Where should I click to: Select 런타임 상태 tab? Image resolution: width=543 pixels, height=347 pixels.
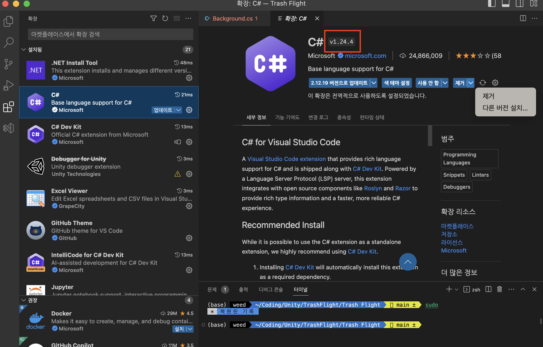coord(372,117)
